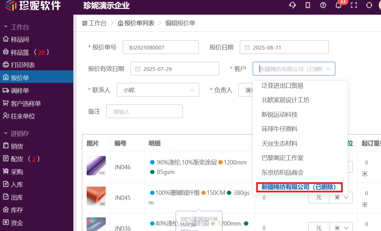
Task: Click the calendar icon in 报价日期 field
Action: pyautogui.click(x=247, y=48)
